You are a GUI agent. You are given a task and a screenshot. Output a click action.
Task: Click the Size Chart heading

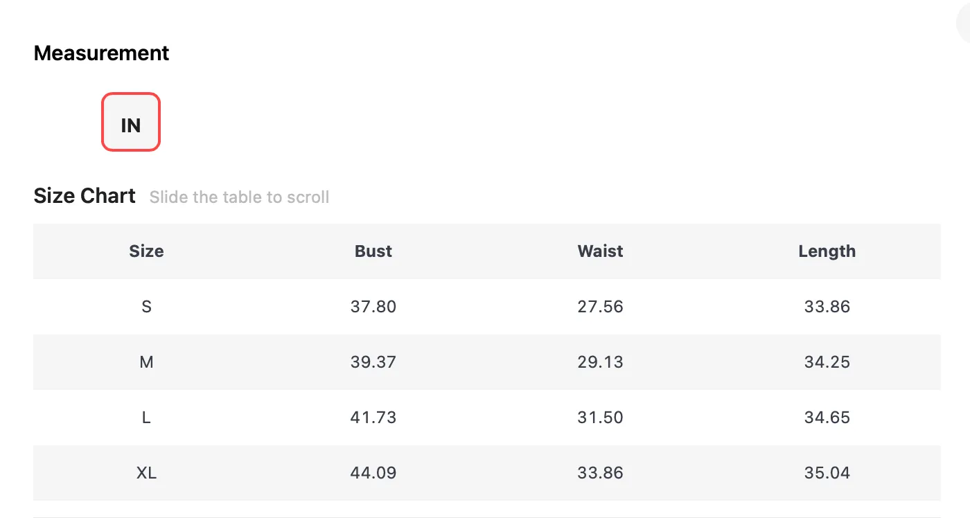tap(85, 196)
